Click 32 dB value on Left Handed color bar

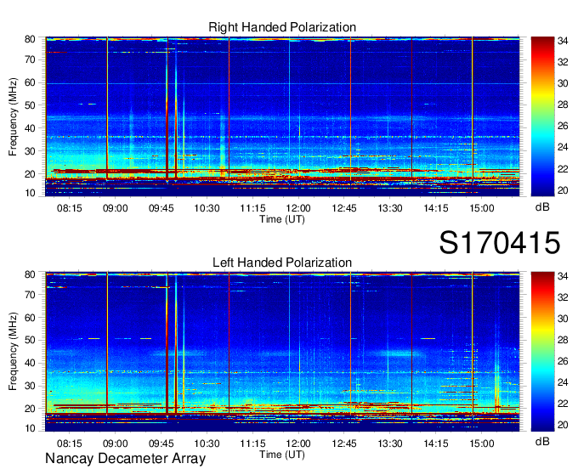563,297
